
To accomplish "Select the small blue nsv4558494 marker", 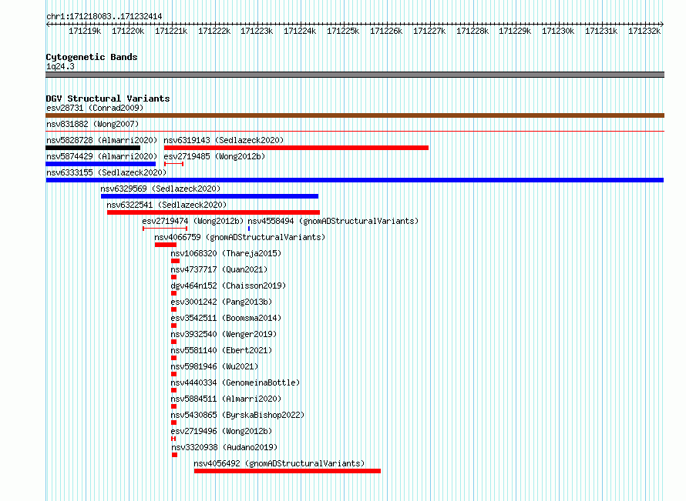I will point(249,229).
